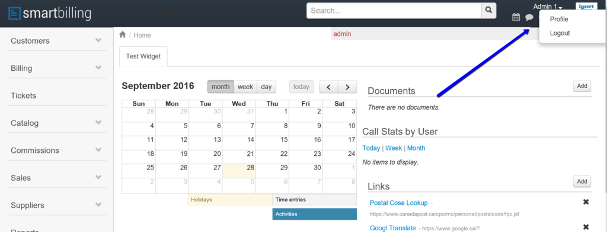
Task: Remove the Googl Translate link
Action: pos(586,227)
